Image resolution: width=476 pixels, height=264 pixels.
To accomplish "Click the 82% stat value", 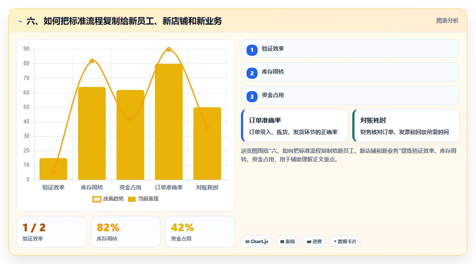I will [x=108, y=227].
